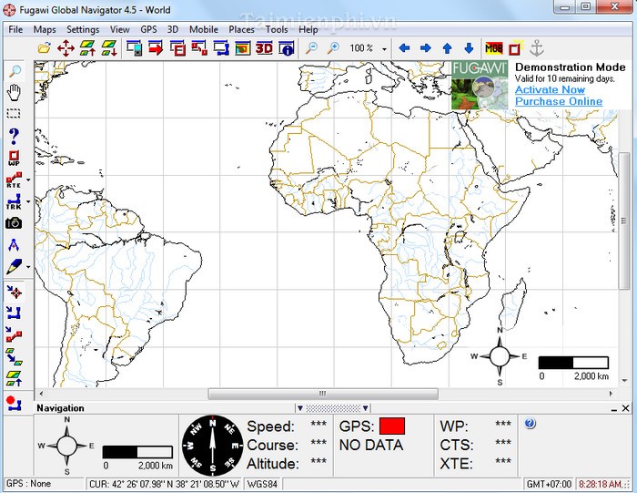Click the left triangle on Navigation panel header
The height and width of the screenshot is (493, 637).
300,408
